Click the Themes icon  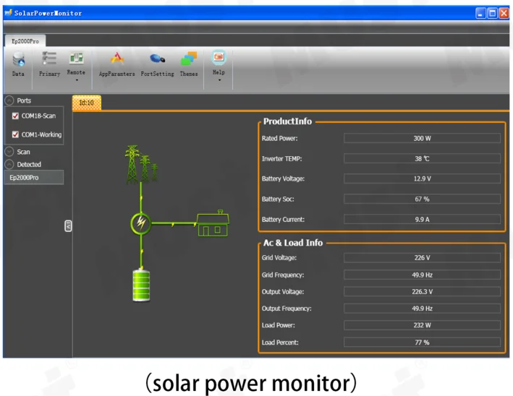pos(189,60)
